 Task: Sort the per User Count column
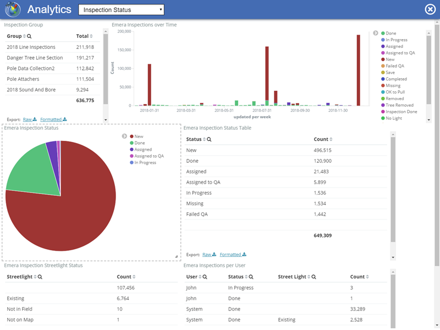pyautogui.click(x=367, y=277)
